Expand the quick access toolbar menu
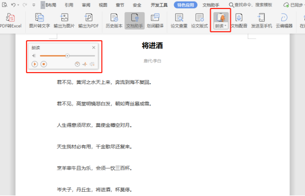 click(x=34, y=5)
